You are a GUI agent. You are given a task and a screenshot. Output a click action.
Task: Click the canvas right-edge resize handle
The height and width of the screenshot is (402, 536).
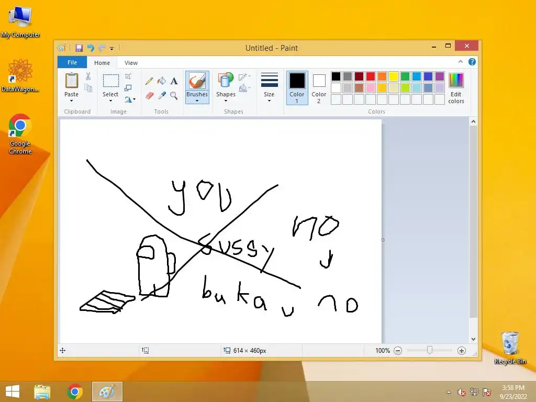[383, 240]
